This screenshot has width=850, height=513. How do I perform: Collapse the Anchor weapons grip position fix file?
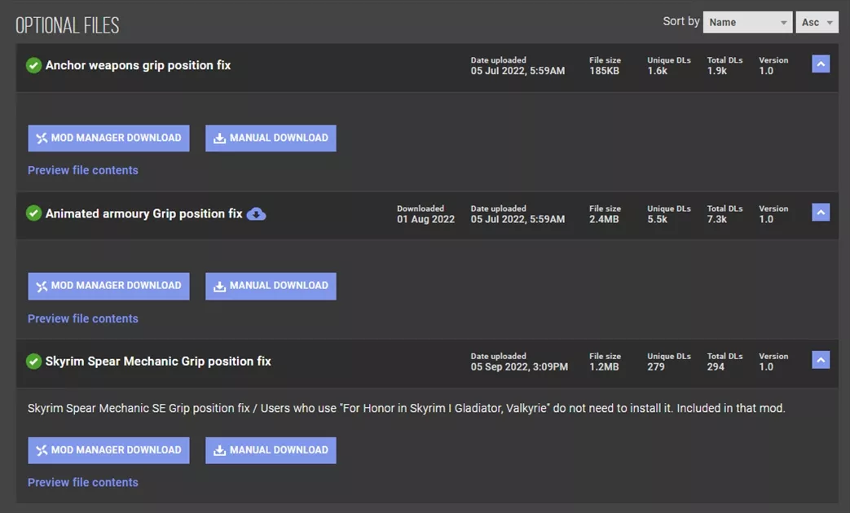[x=821, y=64]
